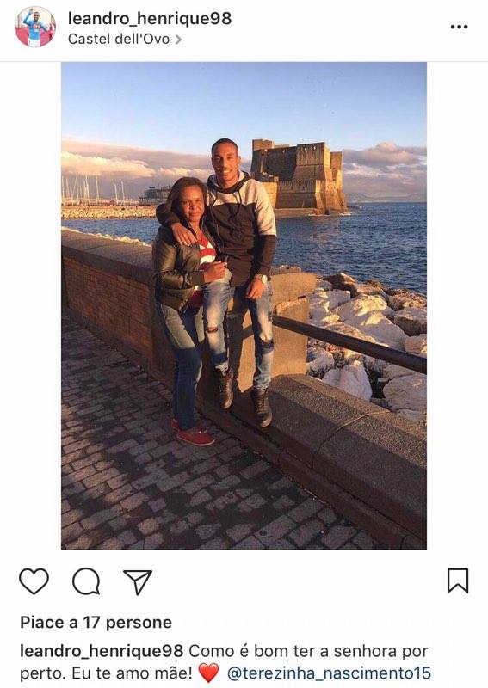Open comments via the speech bubble icon
This screenshot has height=688, width=488.
[x=86, y=581]
